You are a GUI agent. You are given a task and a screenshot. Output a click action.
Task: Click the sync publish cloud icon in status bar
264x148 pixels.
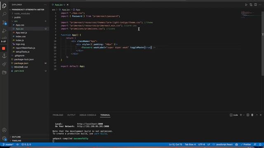coord(17,144)
